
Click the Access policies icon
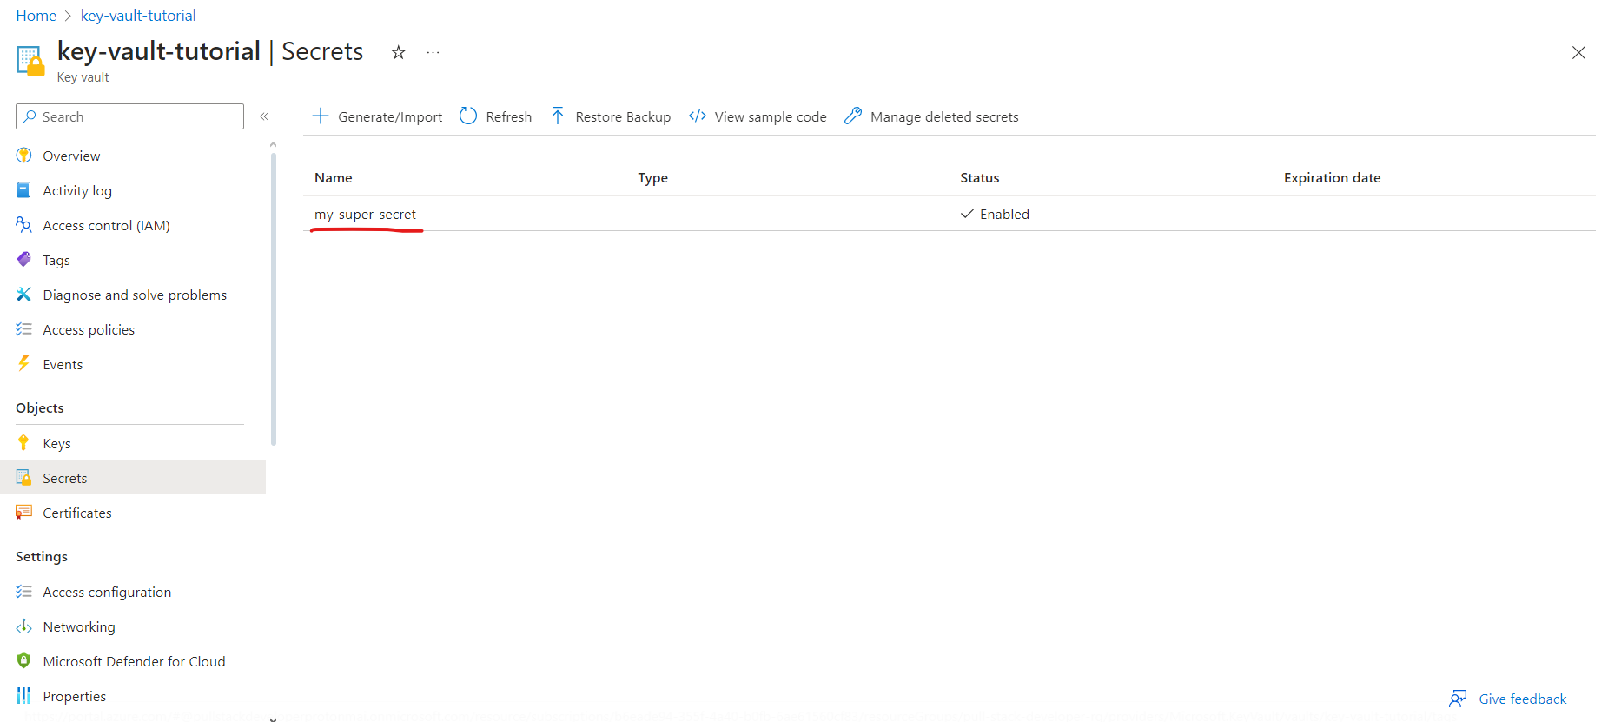click(x=23, y=329)
